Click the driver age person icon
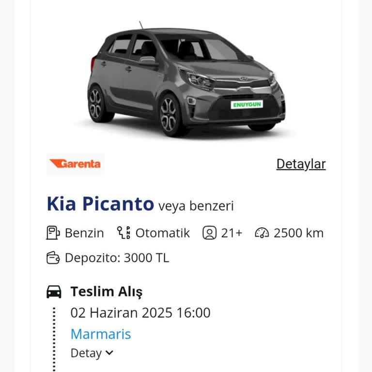Screen dimensions: 372x372 [209, 233]
